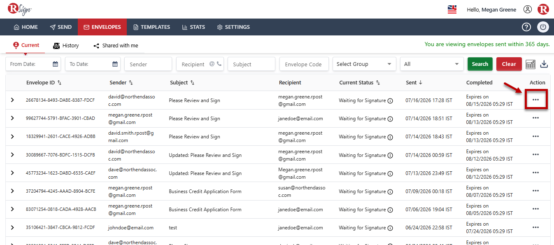The height and width of the screenshot is (245, 554).
Task: Show status info for envelope 37204794
Action: click(390, 191)
